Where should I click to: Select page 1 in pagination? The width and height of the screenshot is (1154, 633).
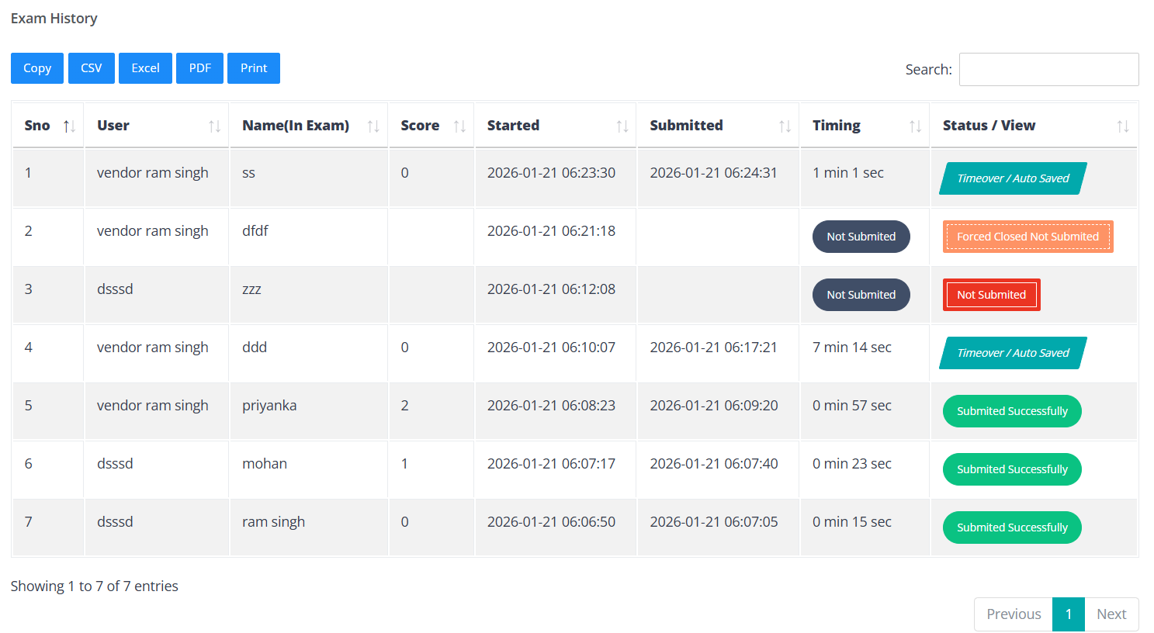click(x=1069, y=614)
